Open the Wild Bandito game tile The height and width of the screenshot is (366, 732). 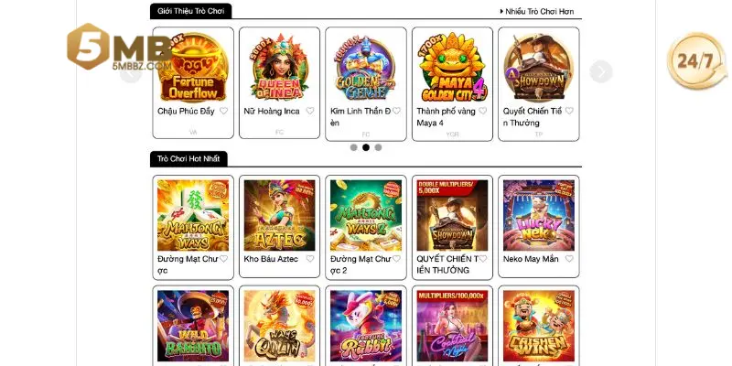pyautogui.click(x=193, y=326)
